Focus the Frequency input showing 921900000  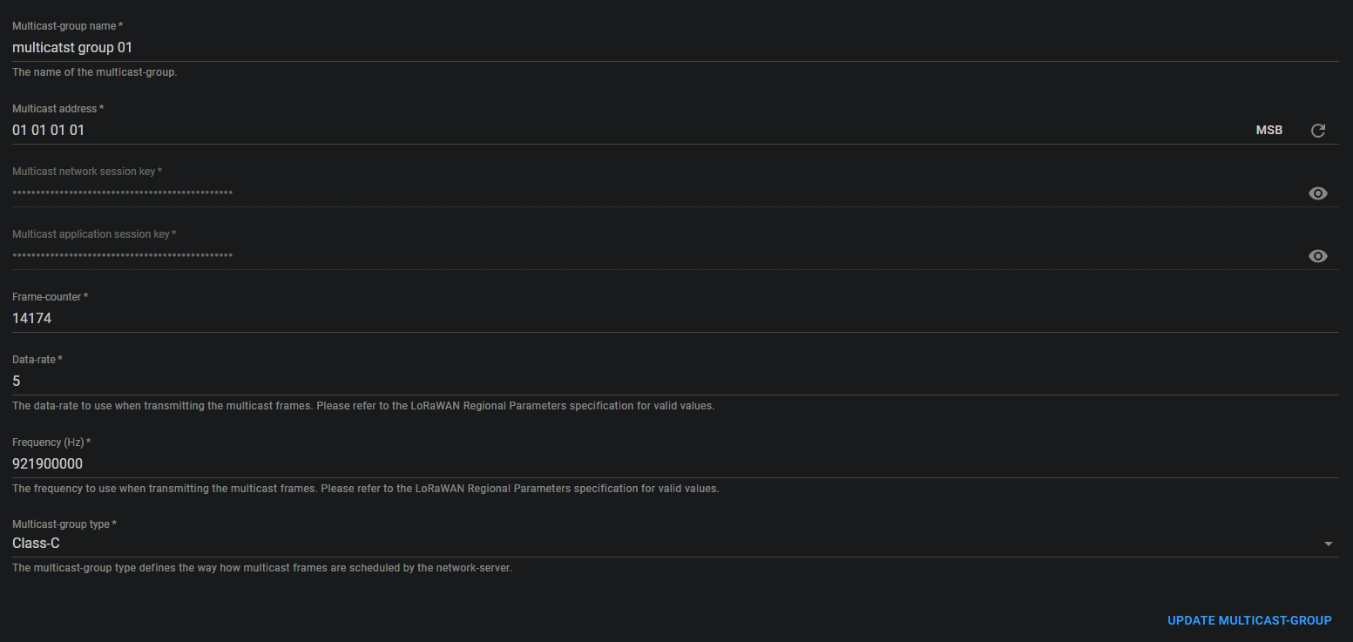click(348, 463)
